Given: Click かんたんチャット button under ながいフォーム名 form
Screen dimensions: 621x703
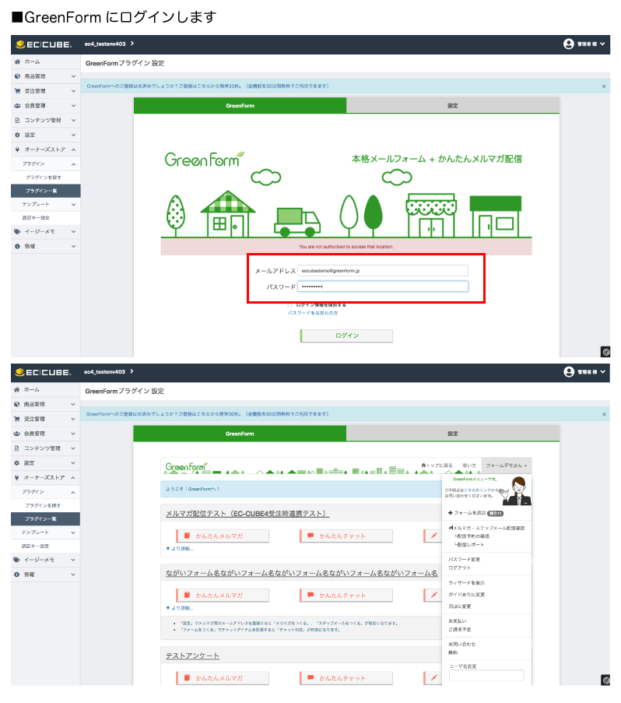Looking at the screenshot, I should pyautogui.click(x=346, y=595).
